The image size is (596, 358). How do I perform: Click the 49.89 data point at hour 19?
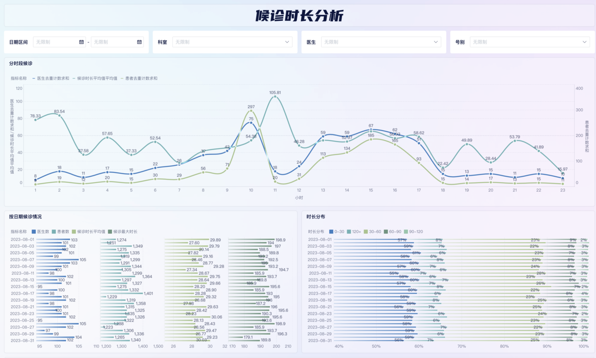tap(466, 144)
